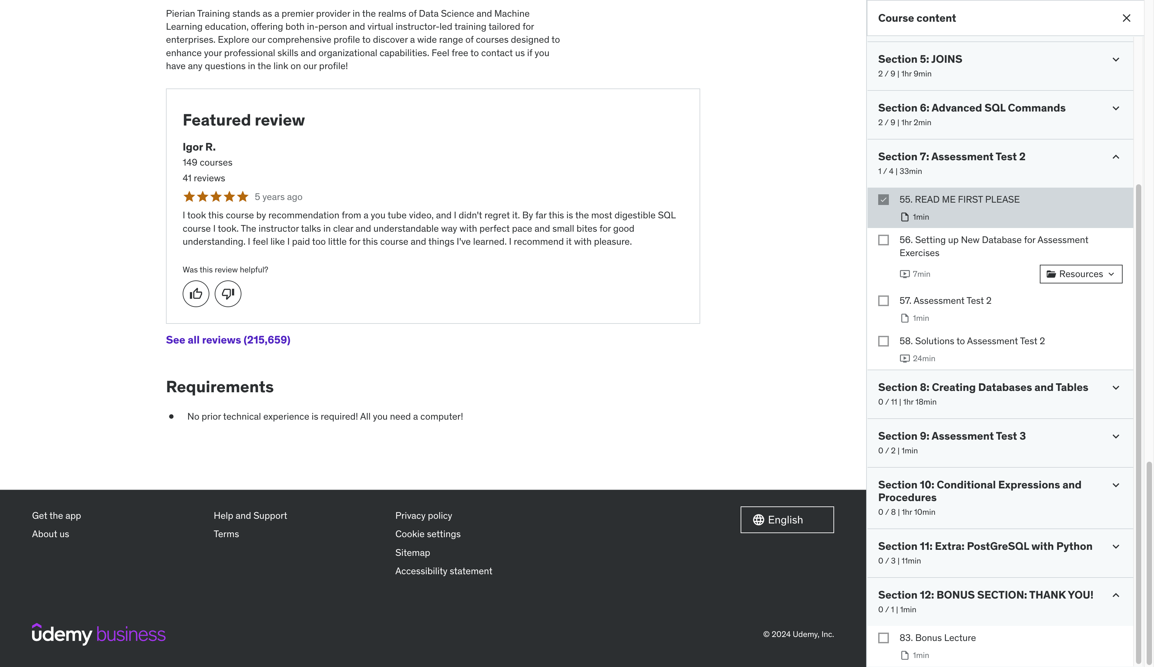Expand Section 5: JOINS

coord(1116,60)
